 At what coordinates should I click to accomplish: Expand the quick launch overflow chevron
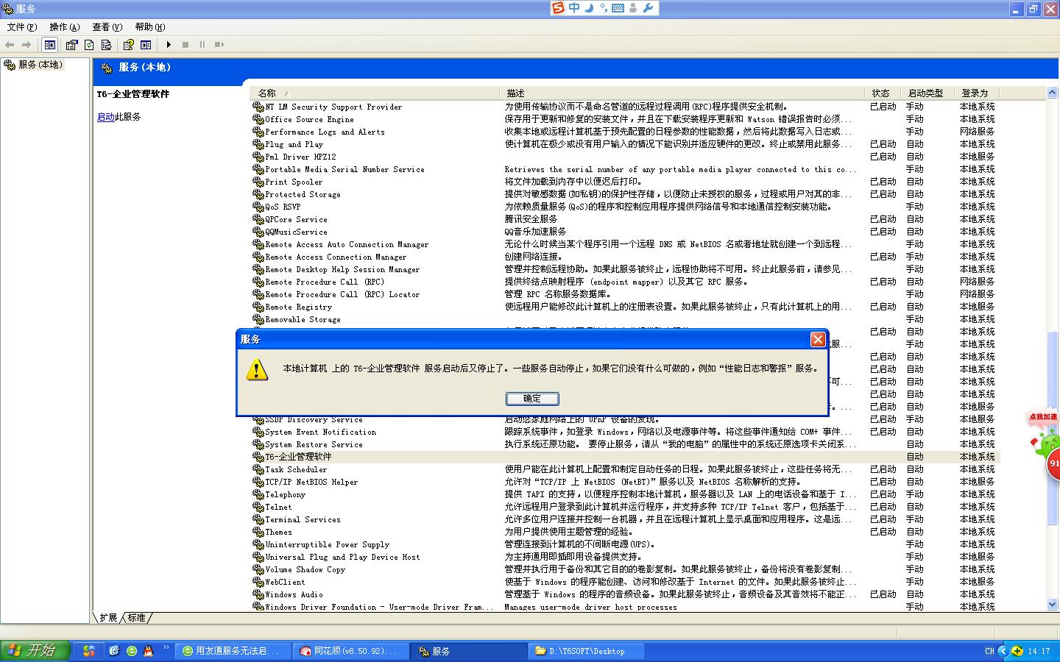pos(166,648)
